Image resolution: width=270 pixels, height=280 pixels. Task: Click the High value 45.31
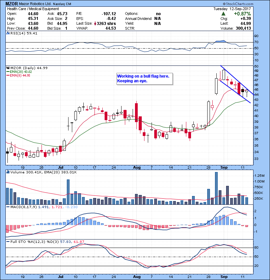tap(33, 19)
